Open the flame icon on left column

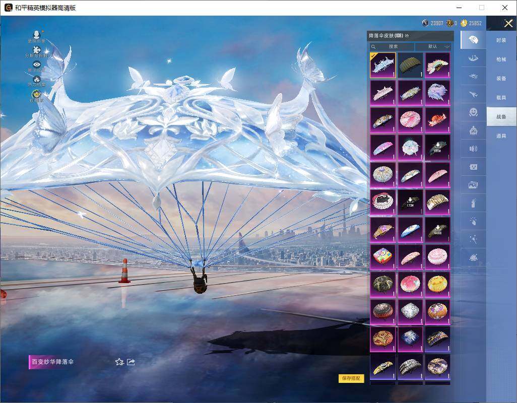pyautogui.click(x=37, y=80)
